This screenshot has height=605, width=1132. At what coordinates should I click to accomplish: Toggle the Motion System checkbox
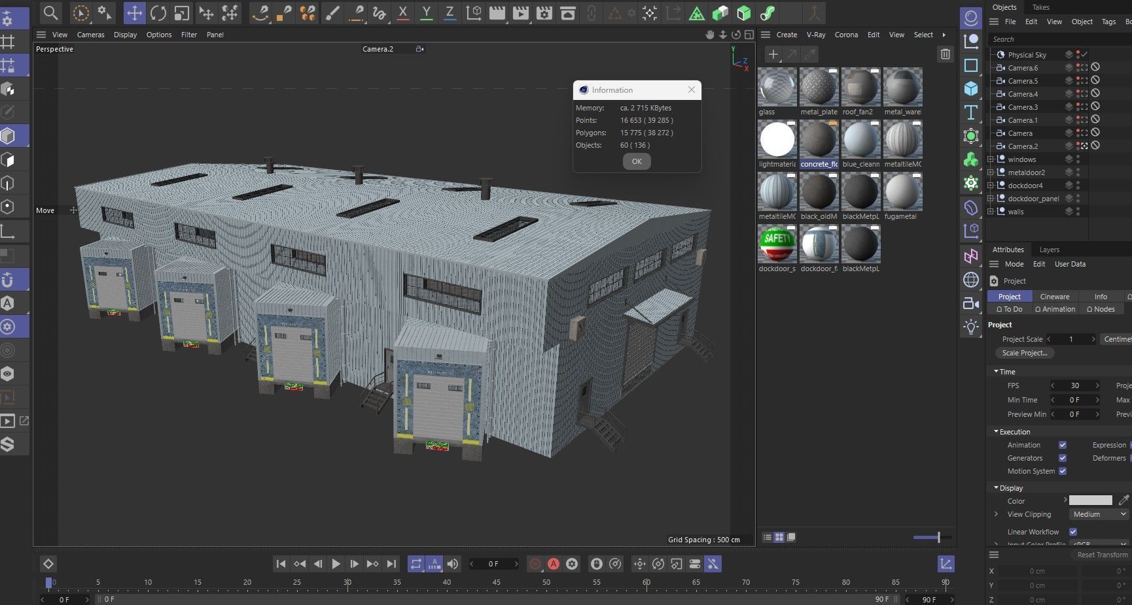point(1063,471)
